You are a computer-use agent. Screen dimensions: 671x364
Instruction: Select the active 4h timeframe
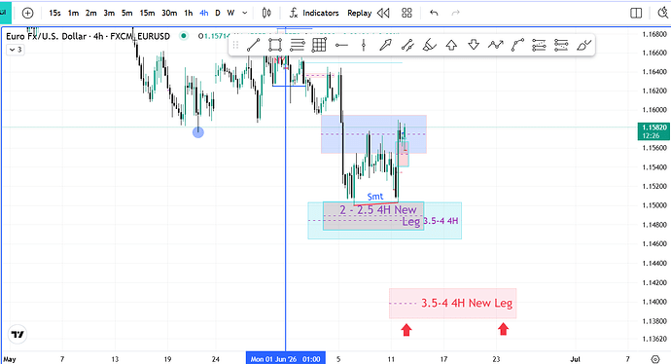point(203,14)
